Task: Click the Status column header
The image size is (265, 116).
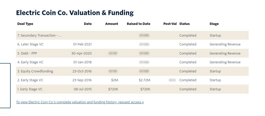Action: tap(184, 24)
